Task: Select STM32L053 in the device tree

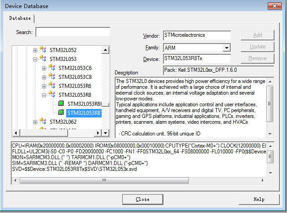Action: [63, 59]
